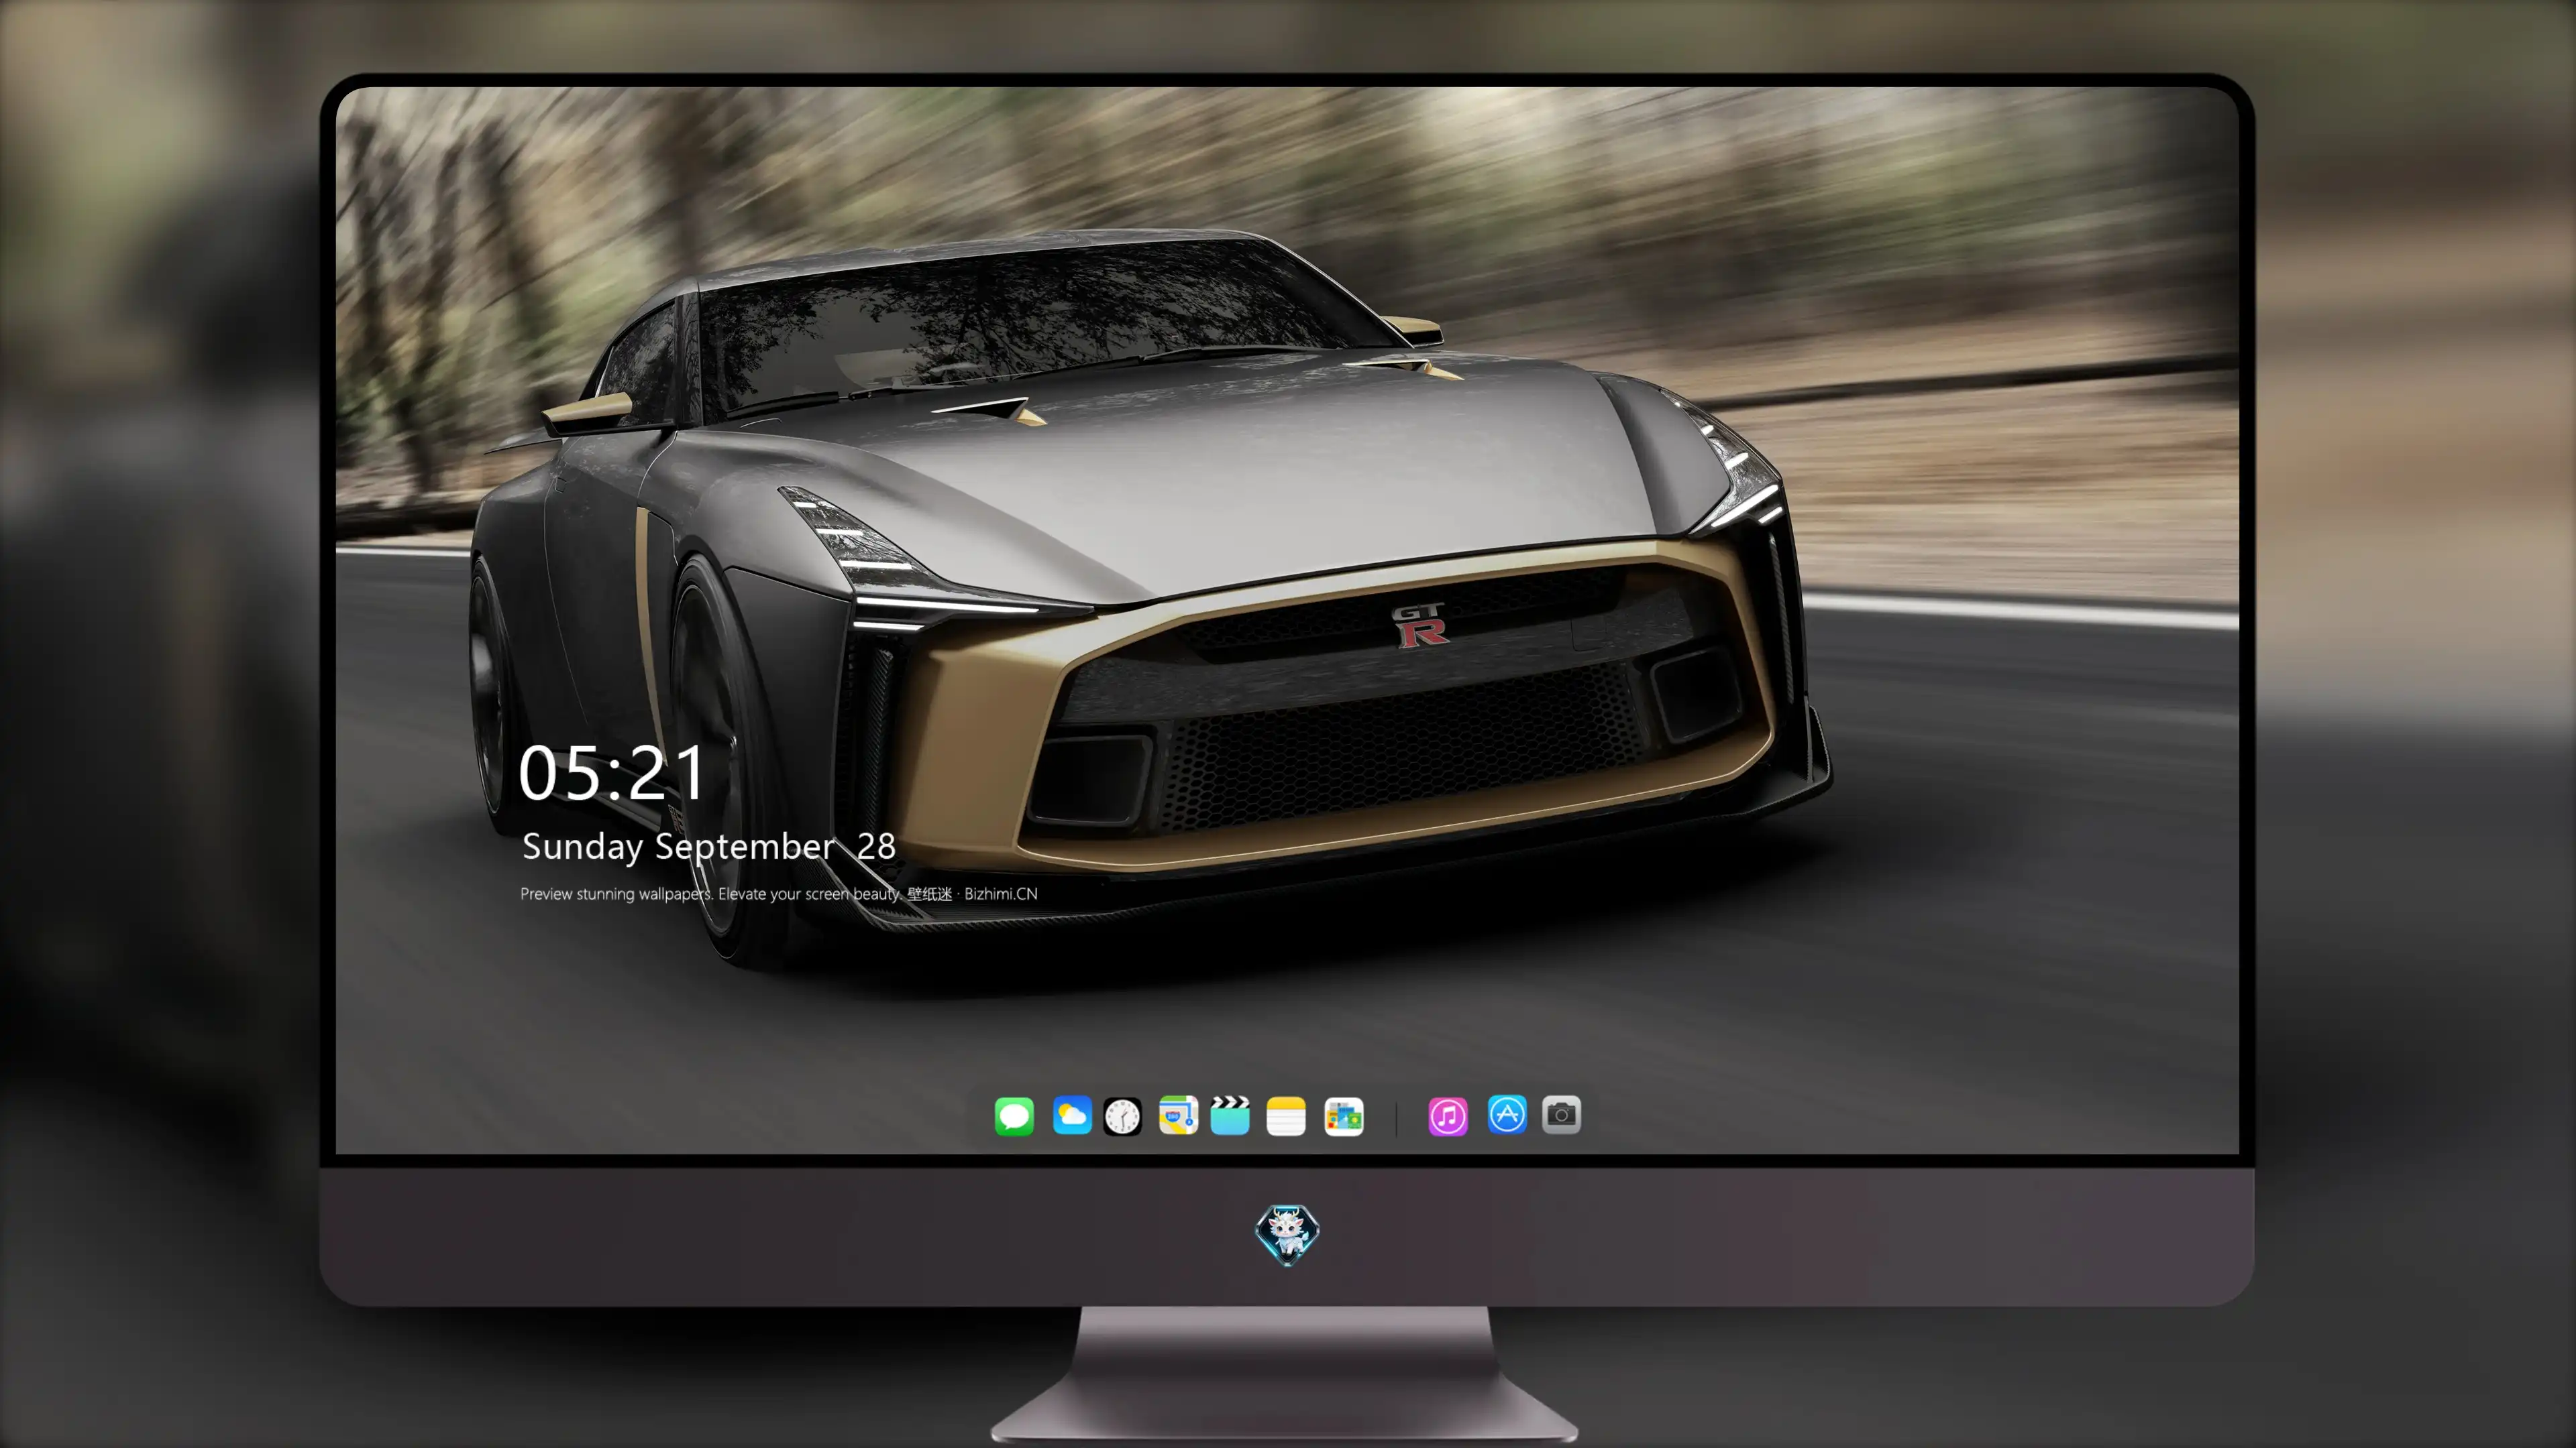This screenshot has height=1448, width=2576.
Task: Launch the pink iTunes Store app
Action: click(1448, 1116)
